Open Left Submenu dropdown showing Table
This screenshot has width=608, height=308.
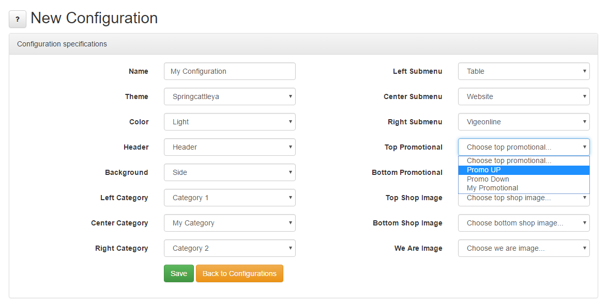(x=524, y=71)
